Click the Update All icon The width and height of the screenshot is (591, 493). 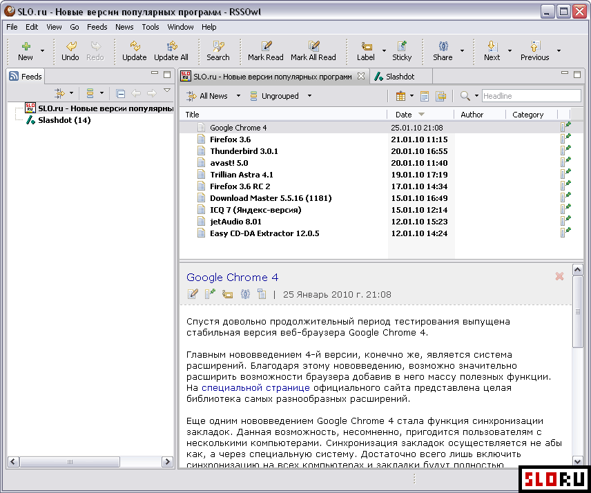point(171,46)
